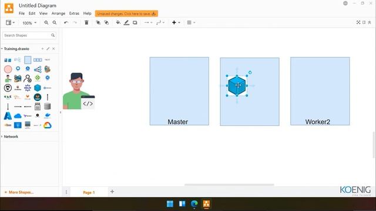The image size is (376, 211).
Task: Pick the blue hexagon cube shape in library
Action: pyautogui.click(x=38, y=88)
